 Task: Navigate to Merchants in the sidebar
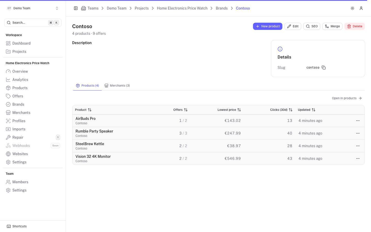33,113
